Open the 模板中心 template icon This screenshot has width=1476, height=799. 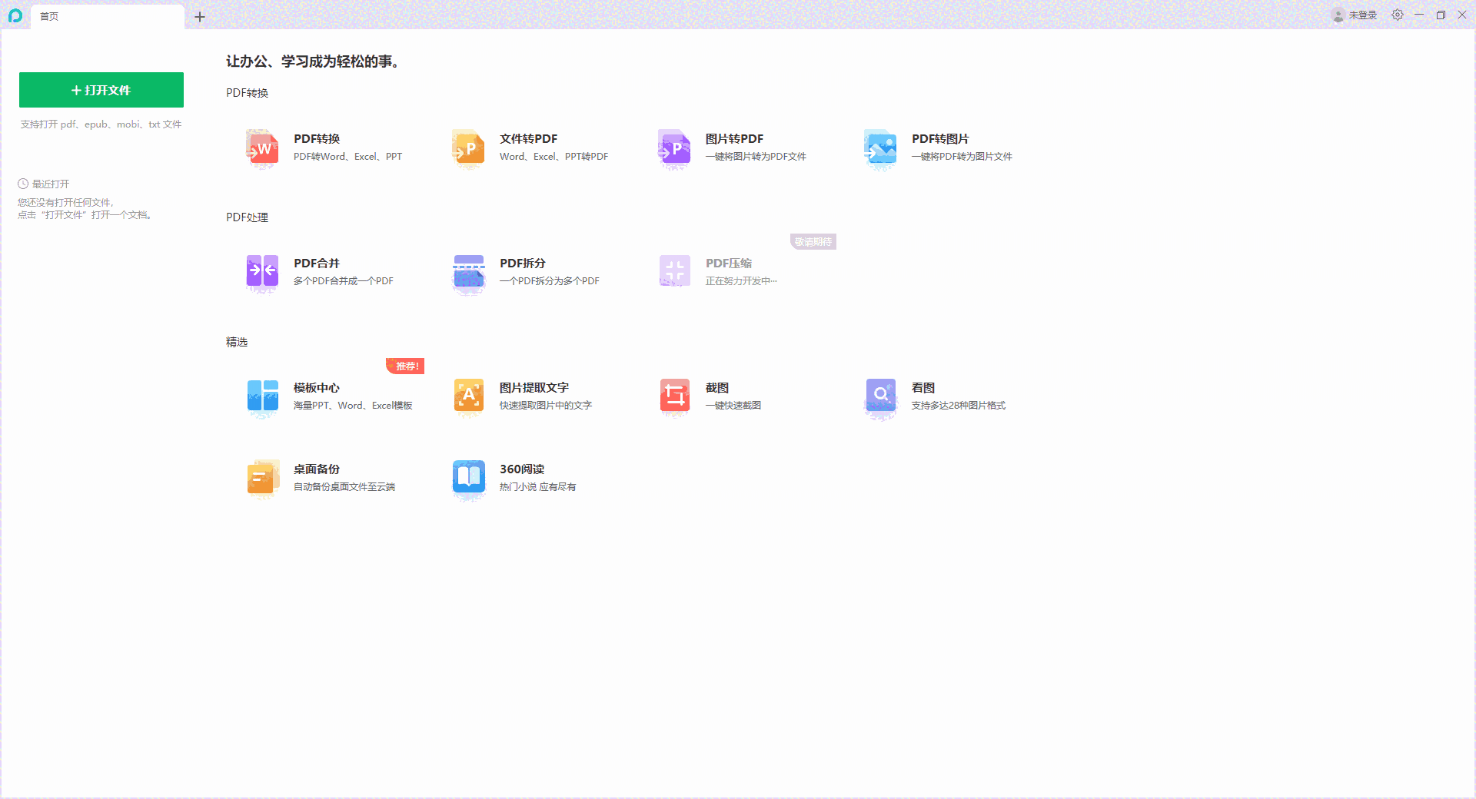click(262, 396)
